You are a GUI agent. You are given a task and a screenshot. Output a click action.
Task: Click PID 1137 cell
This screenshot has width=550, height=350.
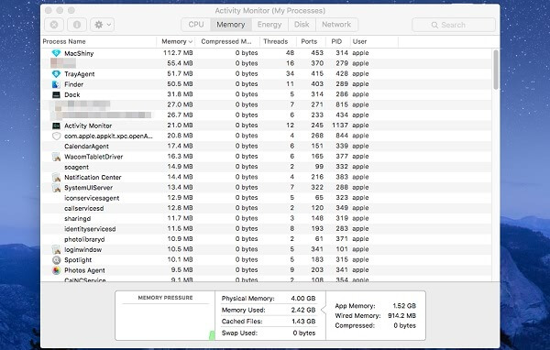pyautogui.click(x=340, y=126)
